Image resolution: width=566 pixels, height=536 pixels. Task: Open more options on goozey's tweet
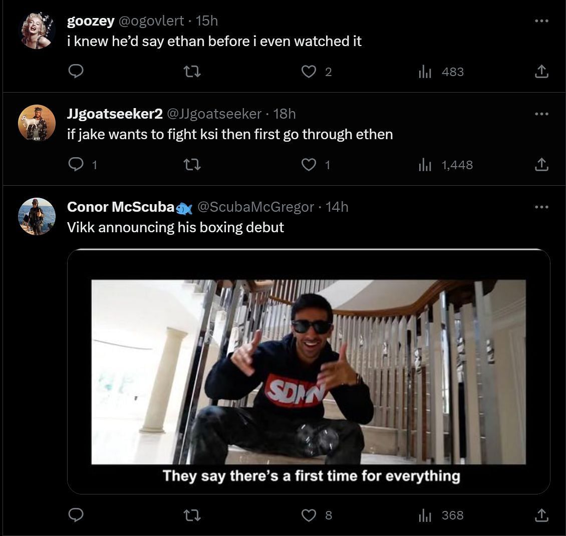point(541,21)
